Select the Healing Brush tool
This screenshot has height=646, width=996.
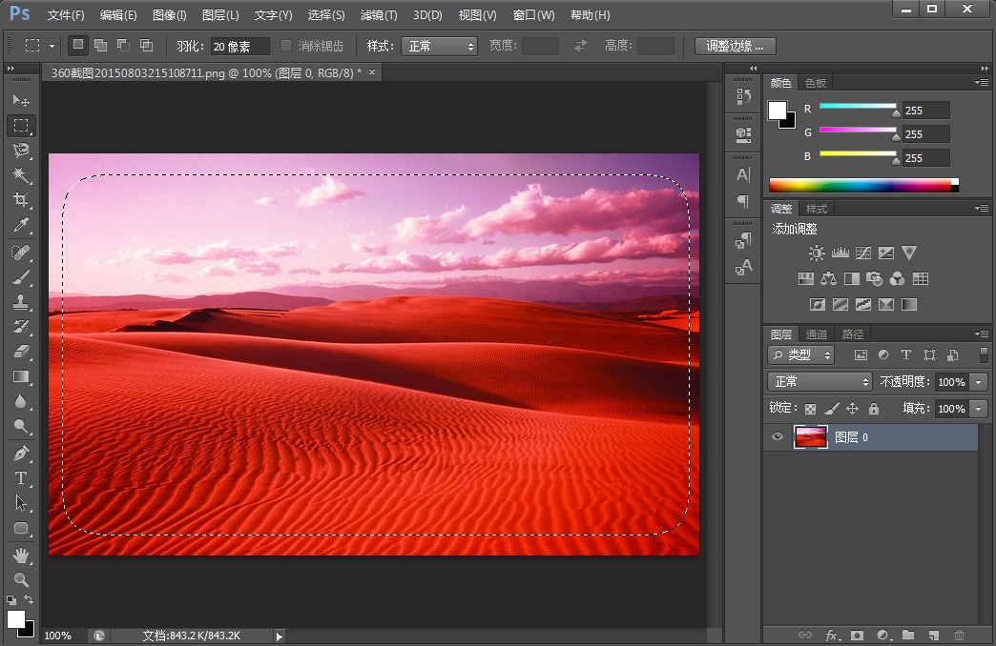point(21,252)
